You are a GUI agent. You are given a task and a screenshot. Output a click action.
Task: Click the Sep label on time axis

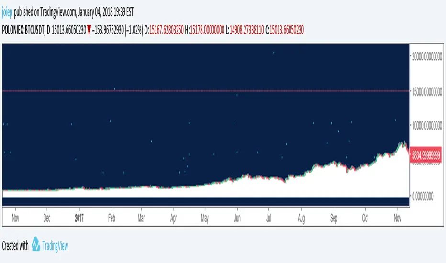point(334,219)
